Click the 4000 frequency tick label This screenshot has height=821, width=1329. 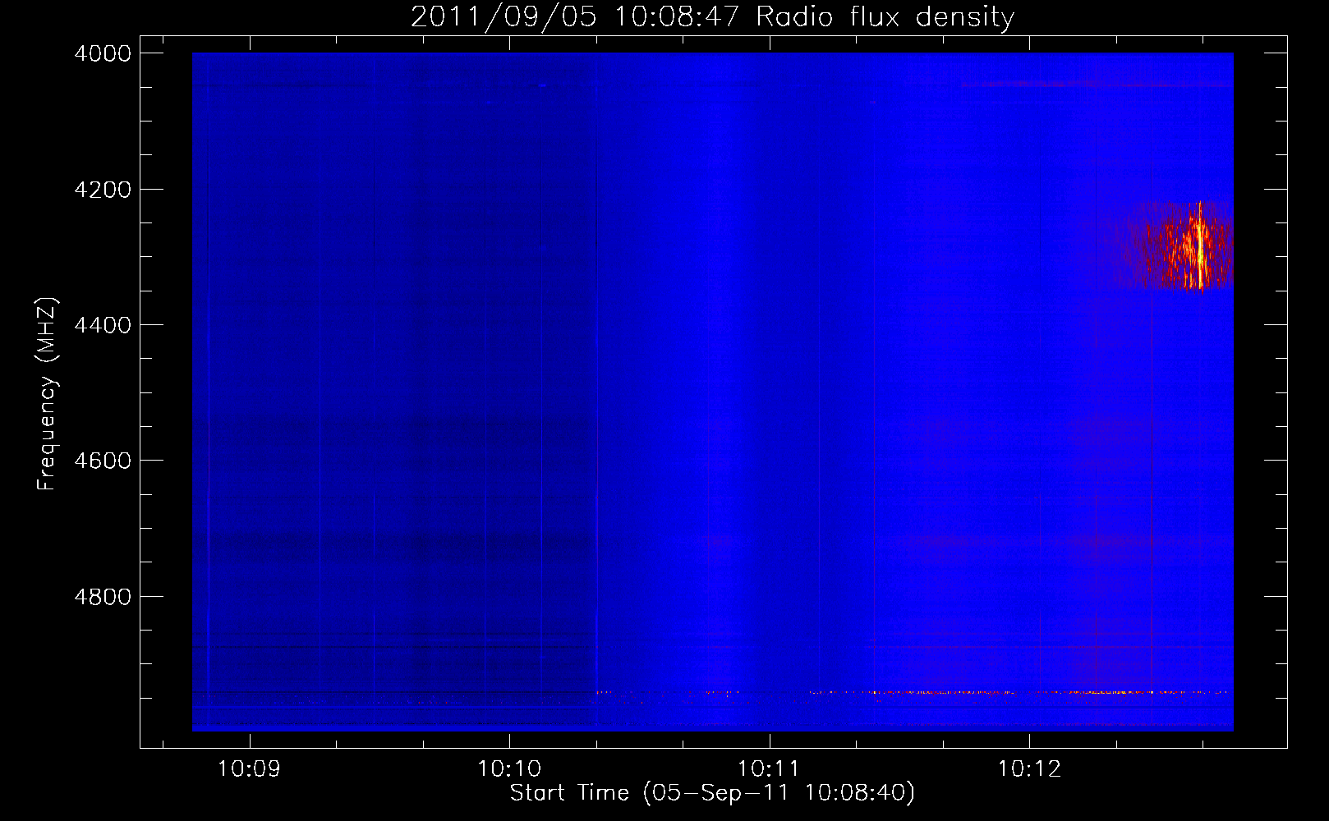point(103,53)
